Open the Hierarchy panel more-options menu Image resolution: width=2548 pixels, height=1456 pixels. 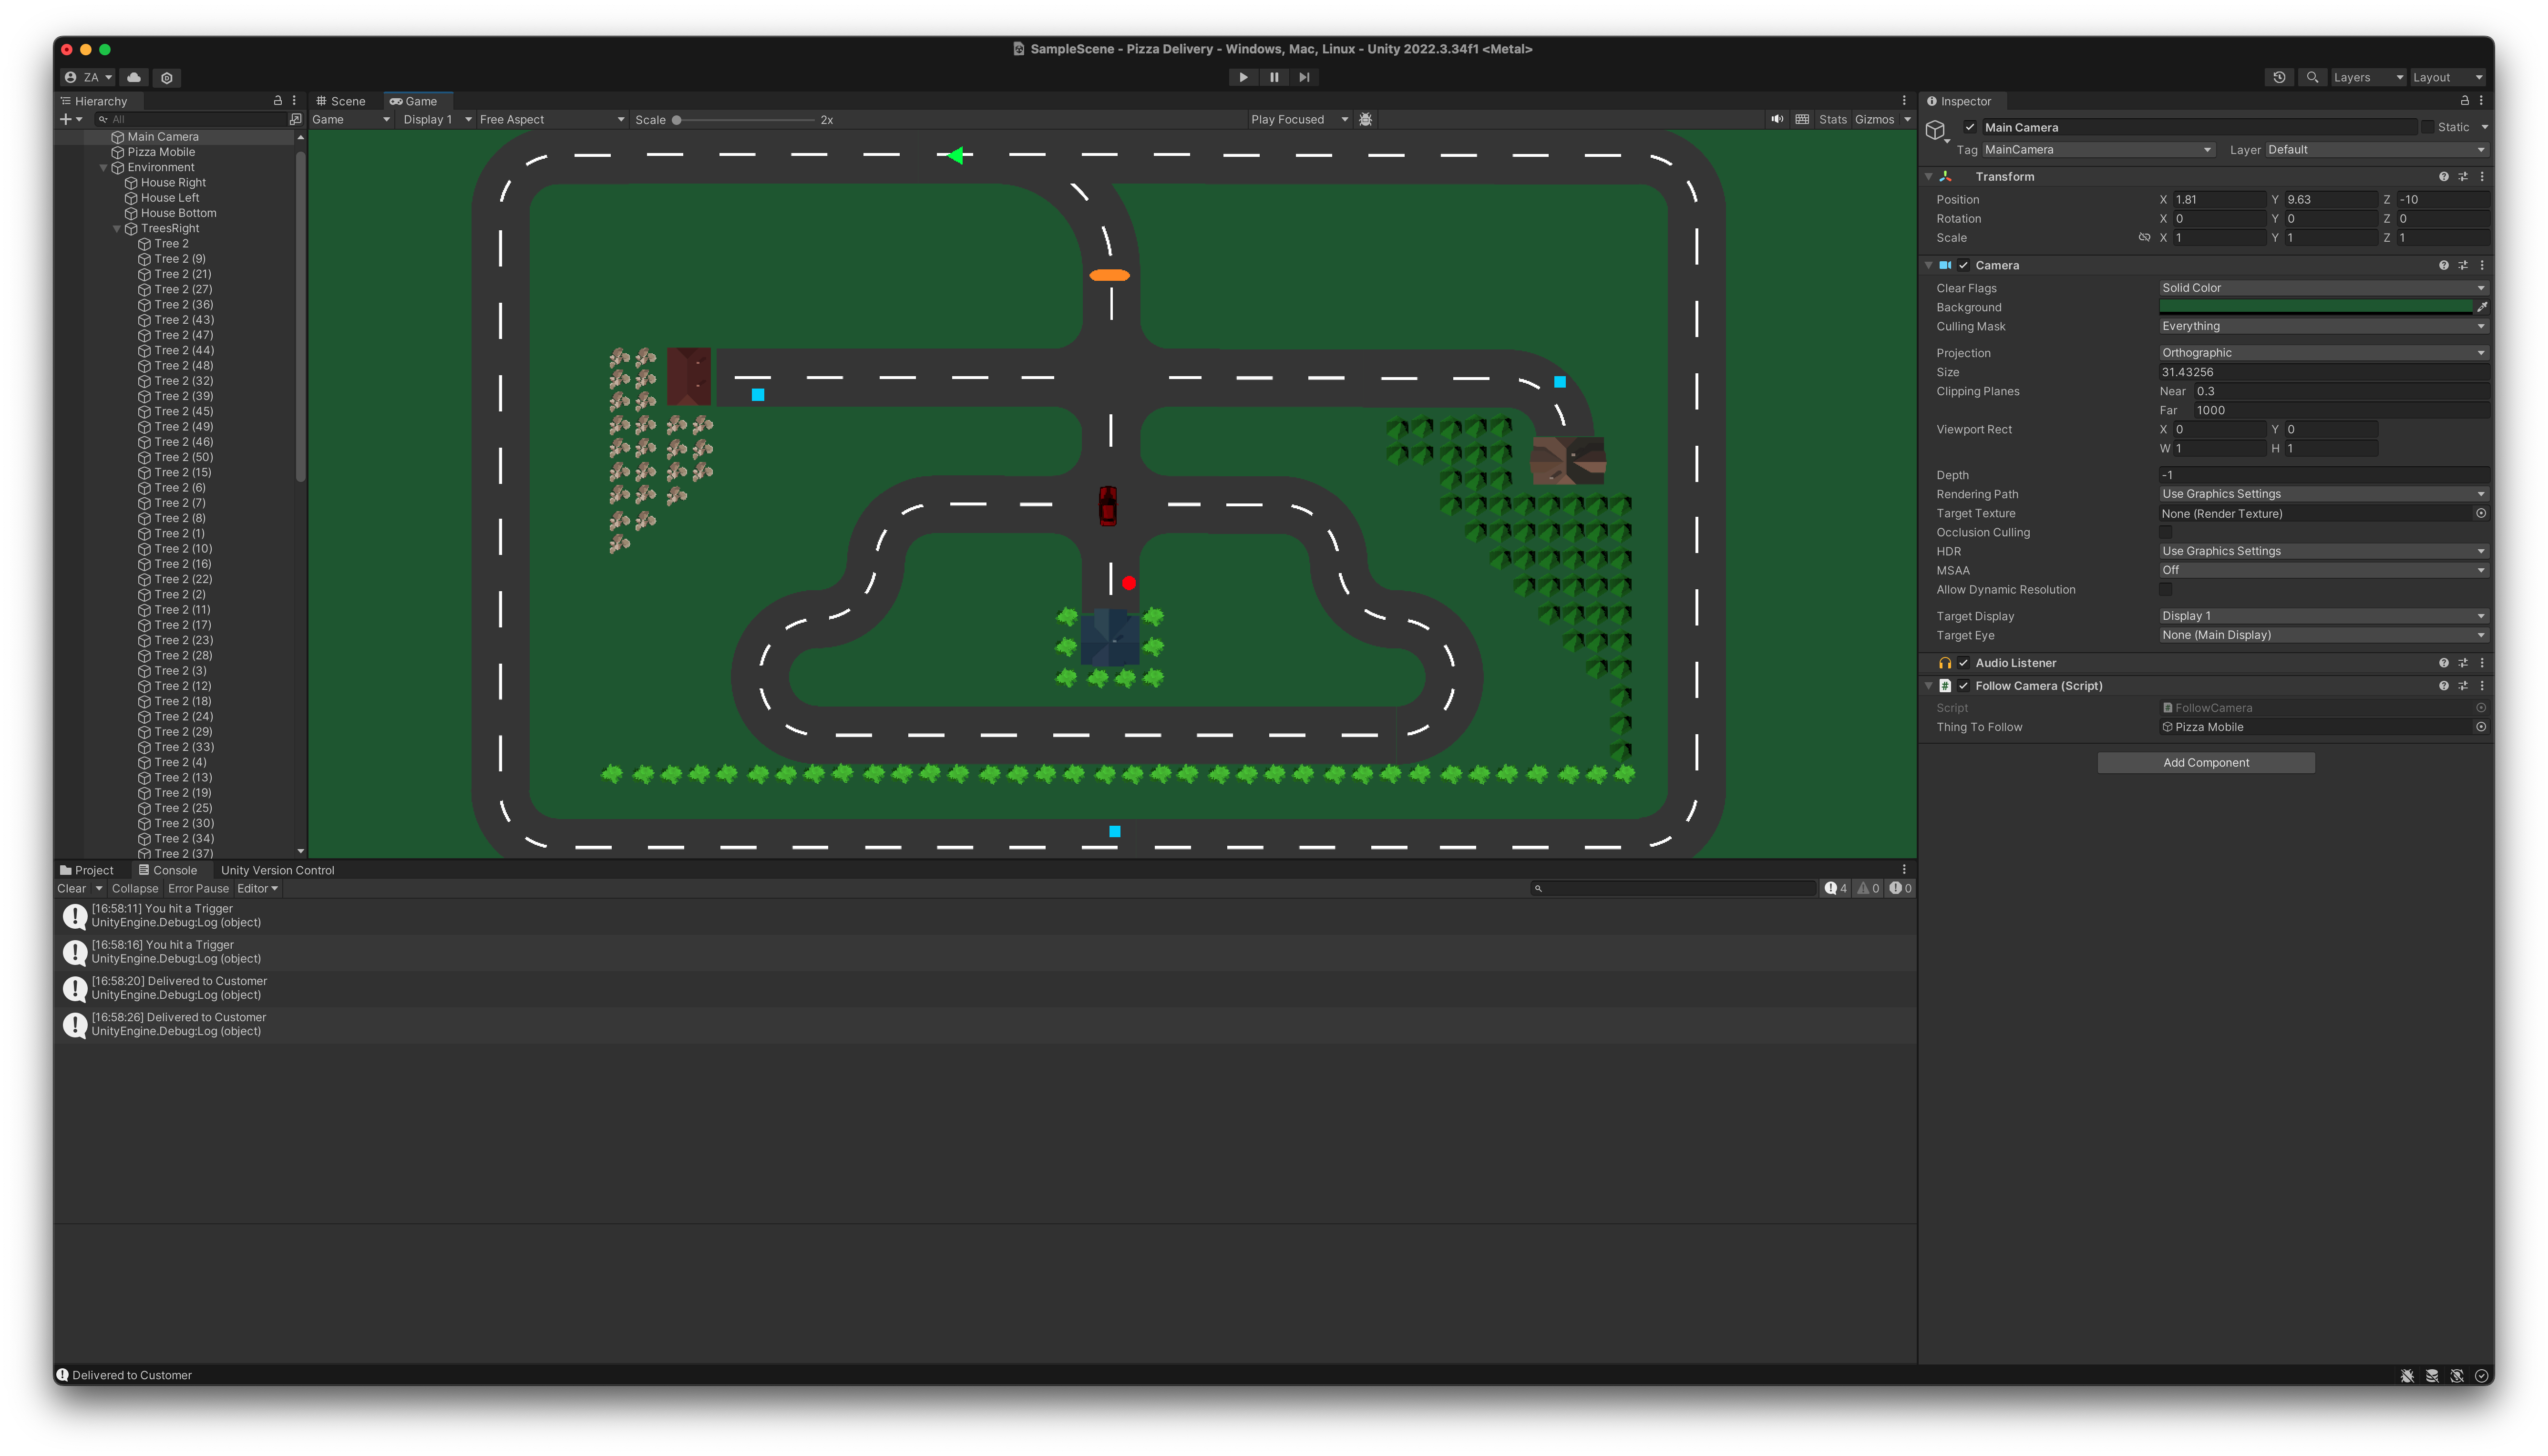pyautogui.click(x=294, y=101)
